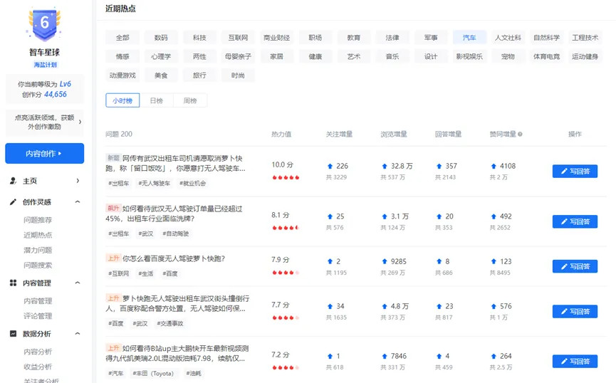Click the up arrow beside 7846
The width and height of the screenshot is (616, 383).
(385, 356)
